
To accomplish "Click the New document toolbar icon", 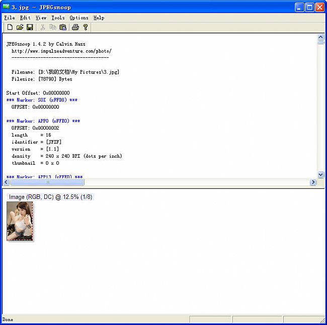I will pyautogui.click(x=10, y=27).
